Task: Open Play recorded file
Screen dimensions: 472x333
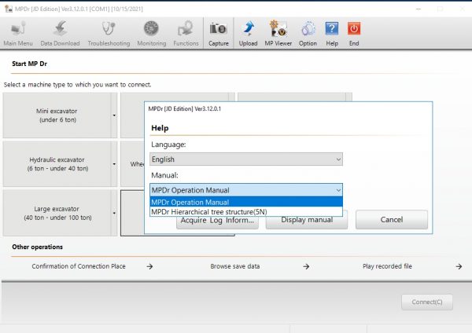Action: (387, 266)
